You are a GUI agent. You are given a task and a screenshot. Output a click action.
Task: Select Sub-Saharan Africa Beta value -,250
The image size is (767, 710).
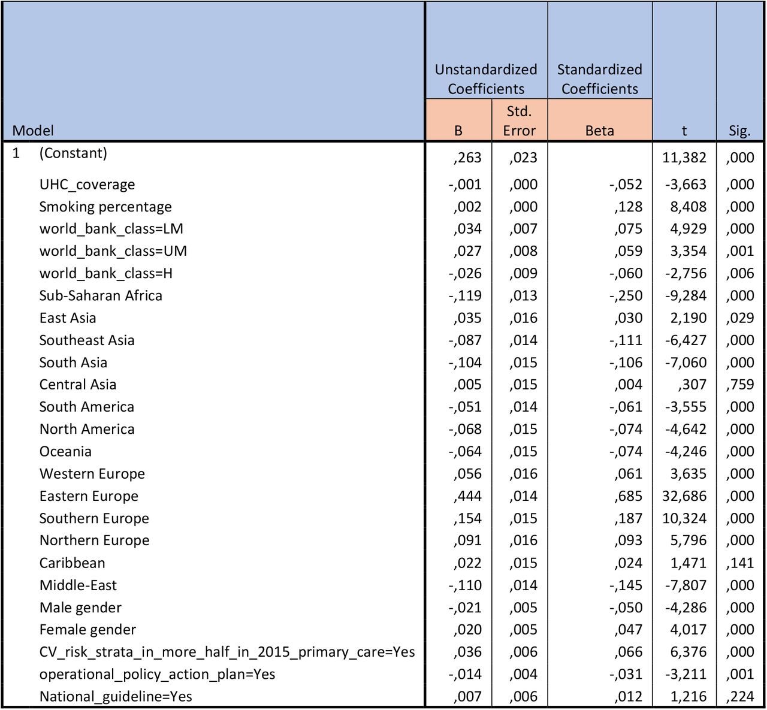click(626, 295)
